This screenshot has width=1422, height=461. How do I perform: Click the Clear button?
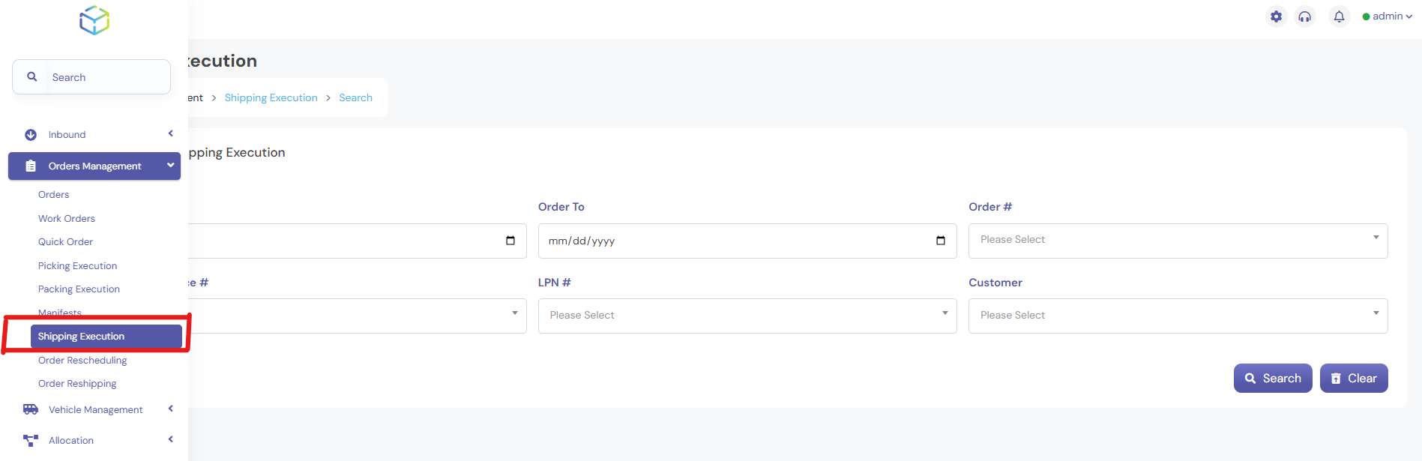(x=1353, y=379)
